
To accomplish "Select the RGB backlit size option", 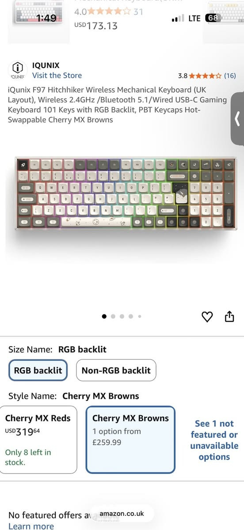I will click(x=38, y=370).
